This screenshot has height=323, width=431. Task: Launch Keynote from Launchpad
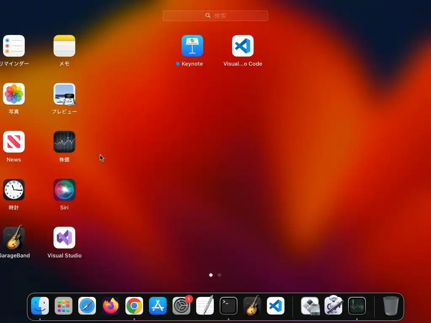192,46
